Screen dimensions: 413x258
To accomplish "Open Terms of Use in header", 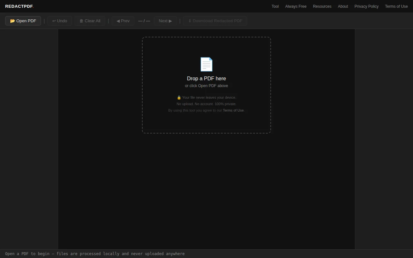I will 396,6.
